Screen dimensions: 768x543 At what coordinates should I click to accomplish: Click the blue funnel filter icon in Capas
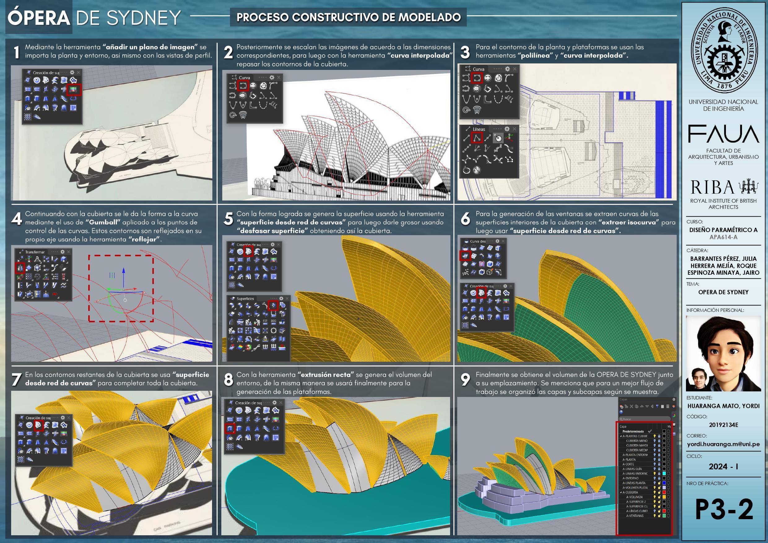point(657,406)
